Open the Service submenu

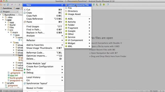point(78,37)
